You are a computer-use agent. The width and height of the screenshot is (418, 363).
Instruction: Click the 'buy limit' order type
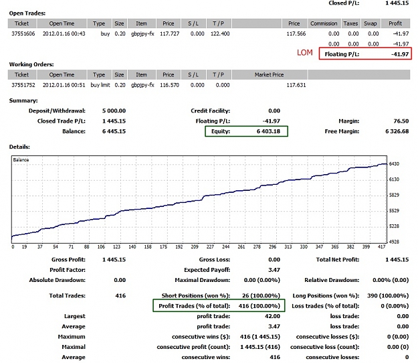(100, 85)
